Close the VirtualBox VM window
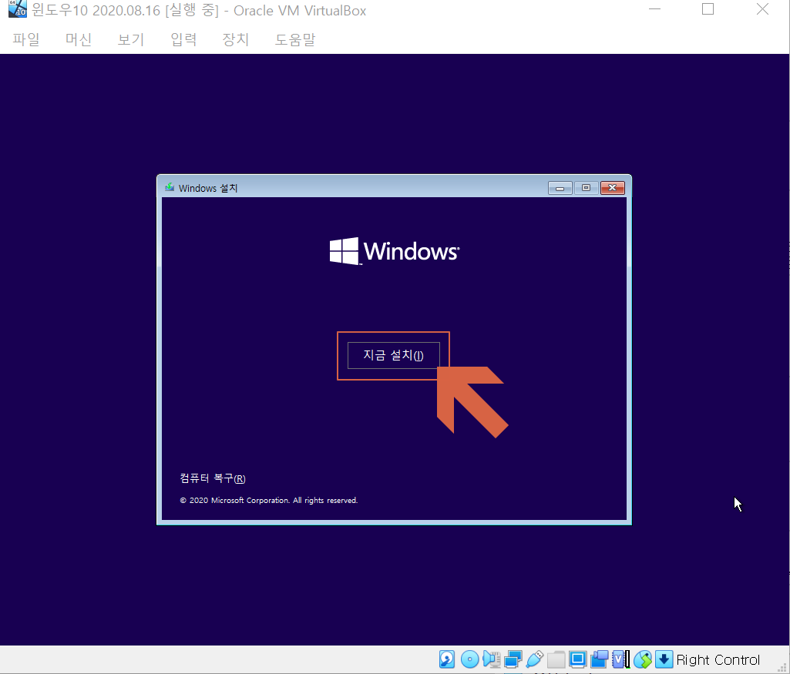 tap(762, 9)
